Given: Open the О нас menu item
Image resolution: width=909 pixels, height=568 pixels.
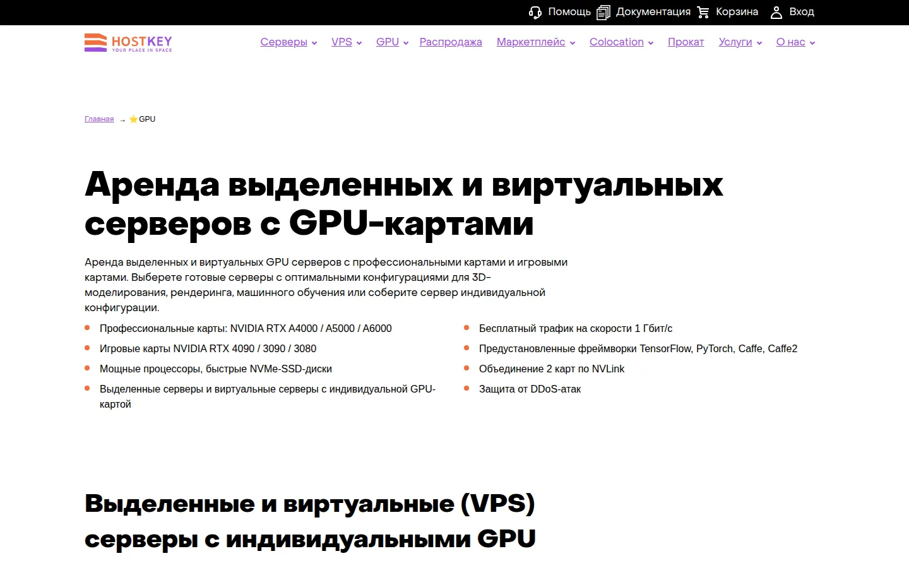Looking at the screenshot, I should click(790, 42).
